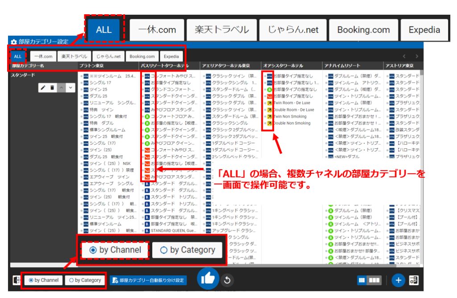Open the settings icon at bottom right
Viewport: 457px width, 298px height.
414,280
